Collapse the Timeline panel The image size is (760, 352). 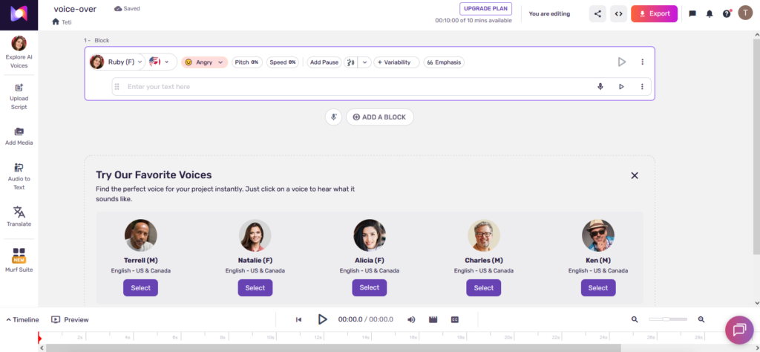(22, 319)
